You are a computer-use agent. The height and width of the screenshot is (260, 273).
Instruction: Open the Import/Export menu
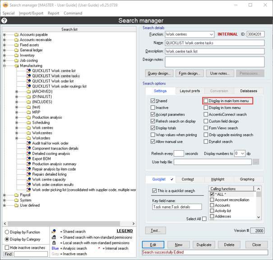tap(31, 13)
